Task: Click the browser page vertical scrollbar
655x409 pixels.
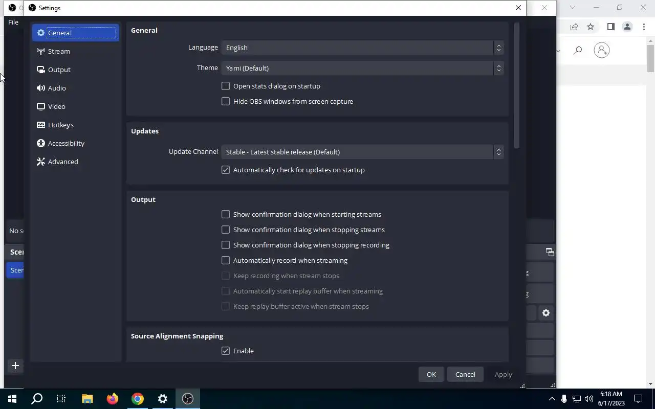Action: [651, 59]
